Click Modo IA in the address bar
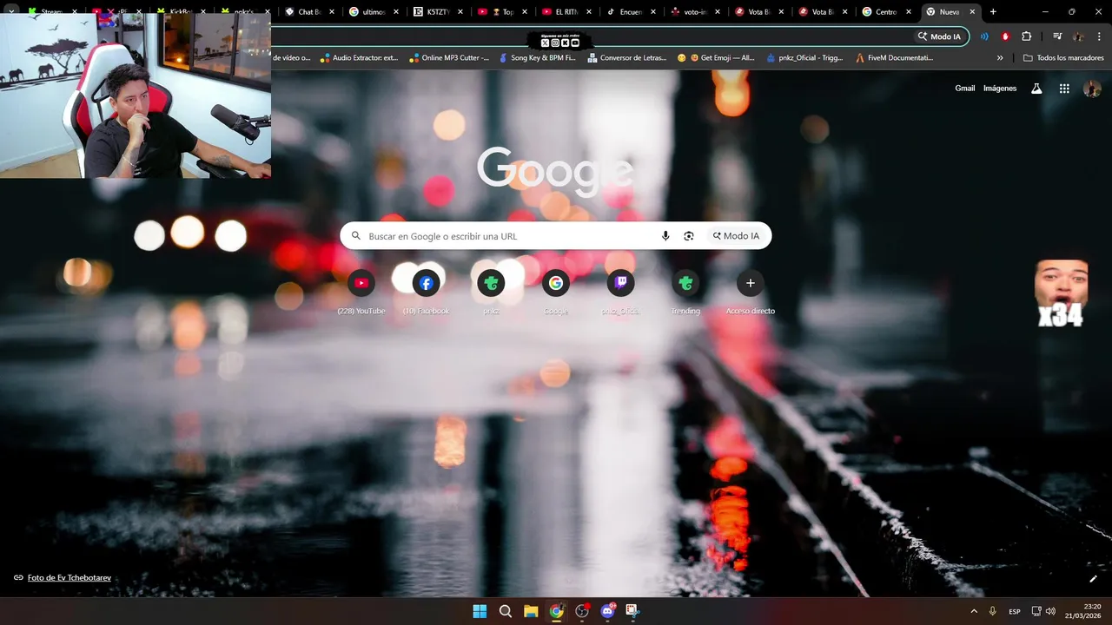1112x625 pixels. (x=940, y=36)
